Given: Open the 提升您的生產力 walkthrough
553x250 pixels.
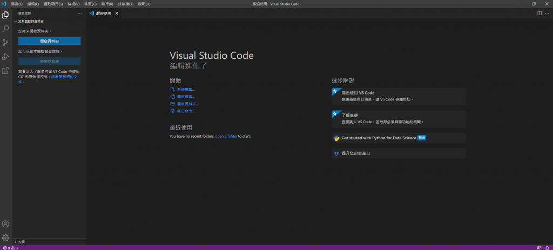Looking at the screenshot, I should pos(399,154).
